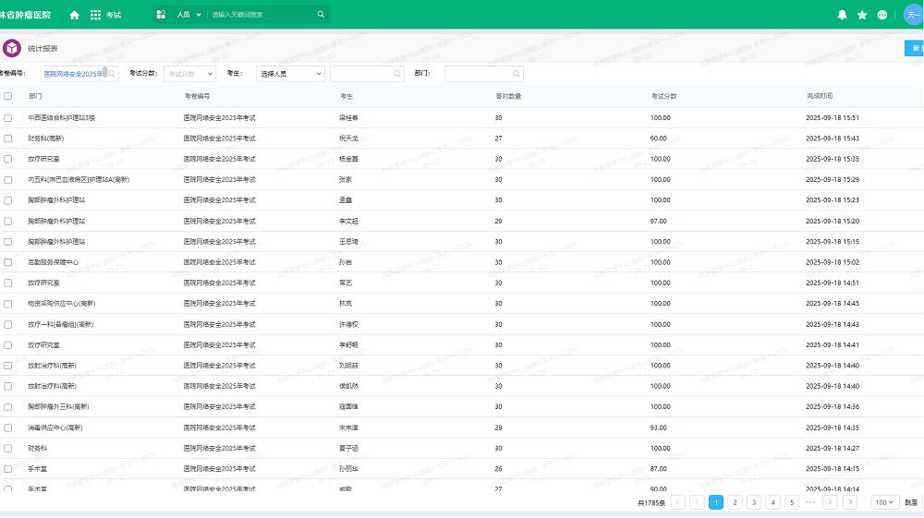The width and height of the screenshot is (924, 518).
Task: Click the next page arrow
Action: pyautogui.click(x=830, y=502)
